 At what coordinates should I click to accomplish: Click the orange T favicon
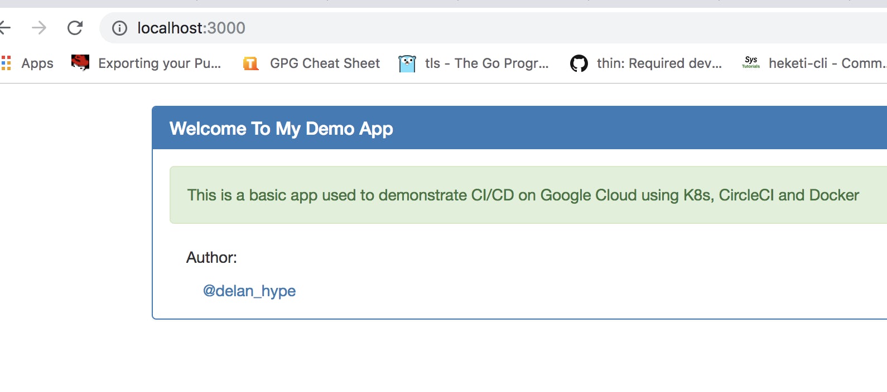click(x=250, y=63)
